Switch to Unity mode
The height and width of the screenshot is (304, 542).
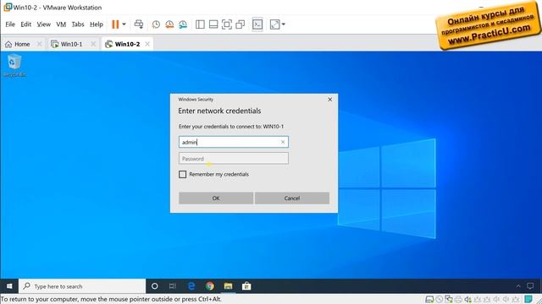tap(241, 24)
